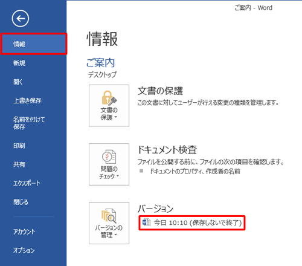The height and width of the screenshot is (266, 302).
Task: Open the 今日 10:10 (保存しないで終了) version
Action: click(192, 222)
